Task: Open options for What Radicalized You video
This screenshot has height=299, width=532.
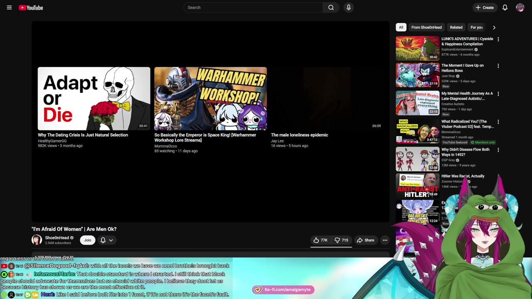Action: [x=498, y=122]
